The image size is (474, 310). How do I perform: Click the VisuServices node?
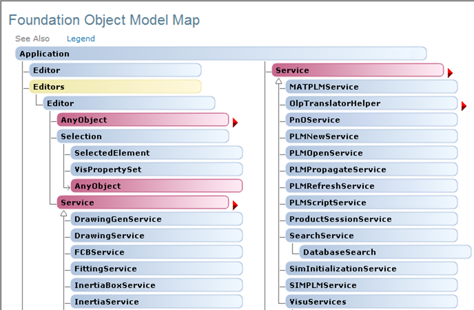tap(371, 302)
